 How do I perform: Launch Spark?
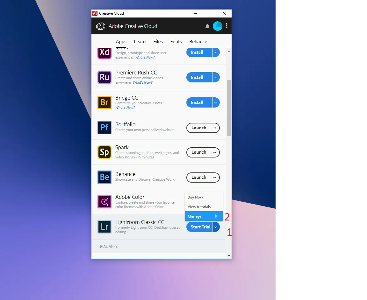203,152
